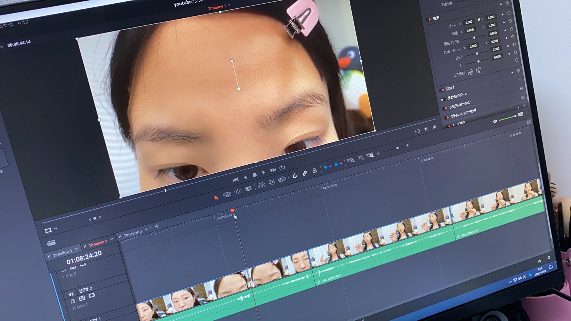Activate the trim edit mode tool
571x321 pixels.
227,194
